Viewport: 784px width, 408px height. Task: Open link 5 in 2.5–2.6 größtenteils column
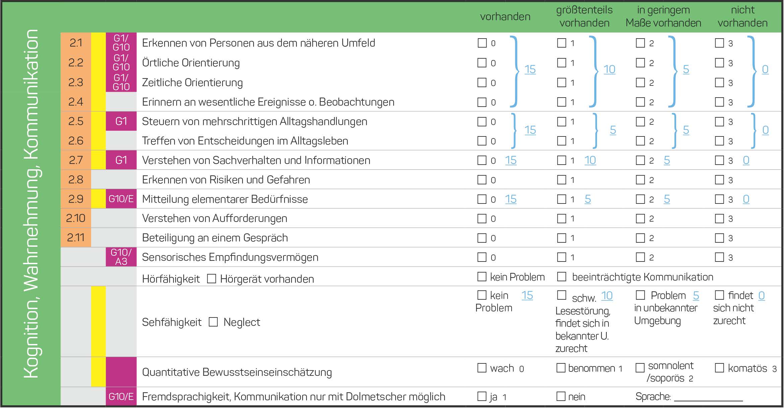click(x=613, y=130)
